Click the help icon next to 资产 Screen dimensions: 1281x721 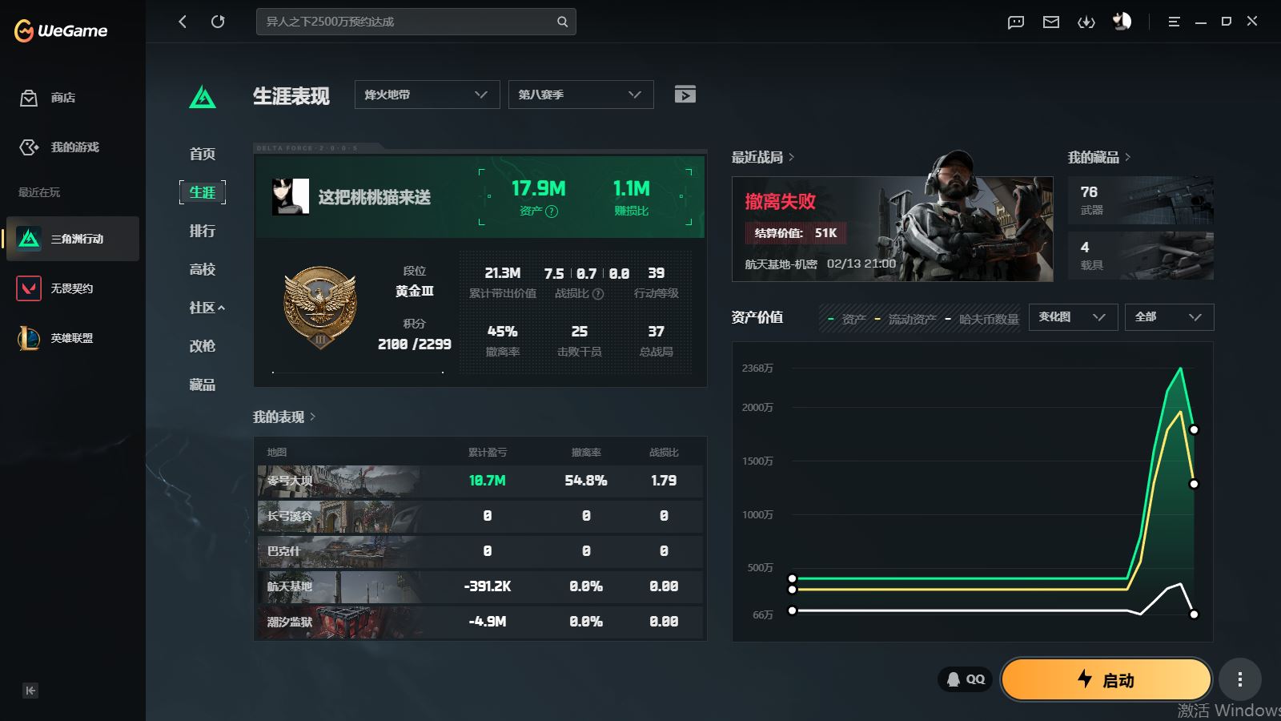point(552,211)
